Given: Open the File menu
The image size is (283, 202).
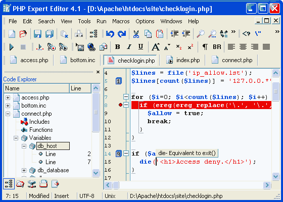Looking at the screenshot, I should coord(13,21).
